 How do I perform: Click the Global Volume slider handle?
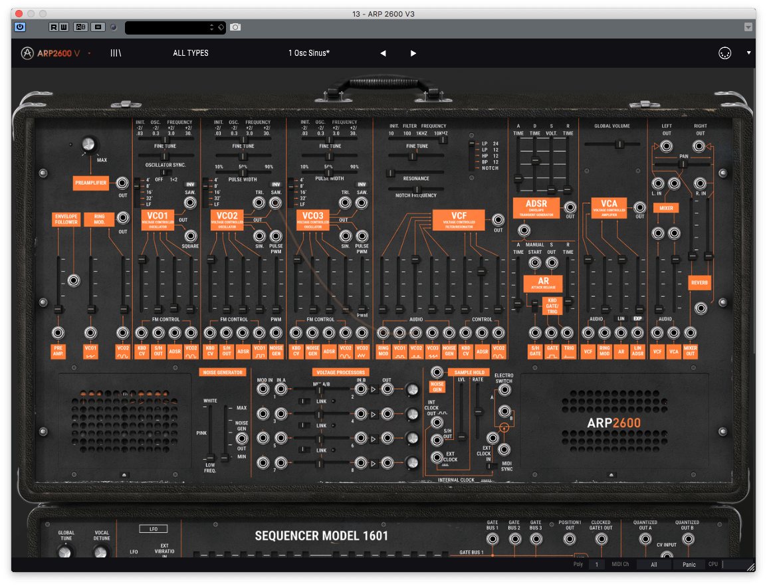tap(619, 144)
